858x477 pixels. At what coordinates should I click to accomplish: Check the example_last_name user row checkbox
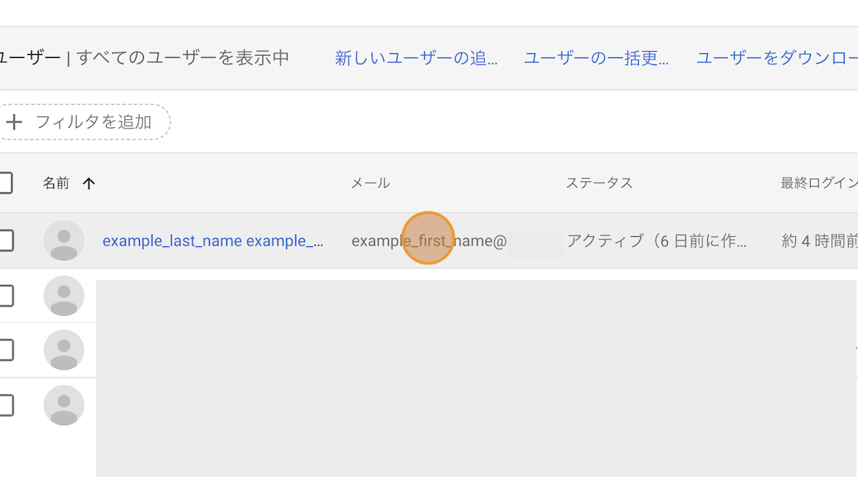(5, 240)
